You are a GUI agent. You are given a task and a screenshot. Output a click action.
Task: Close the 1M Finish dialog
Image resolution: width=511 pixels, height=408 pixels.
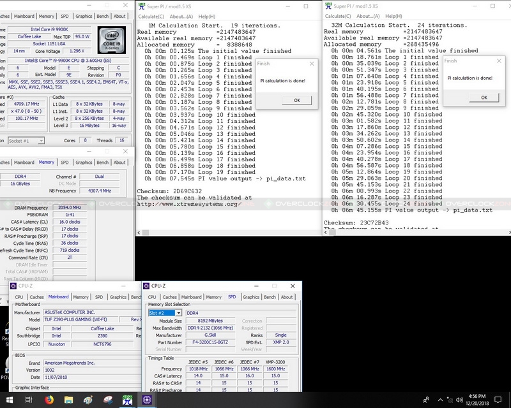point(312,64)
